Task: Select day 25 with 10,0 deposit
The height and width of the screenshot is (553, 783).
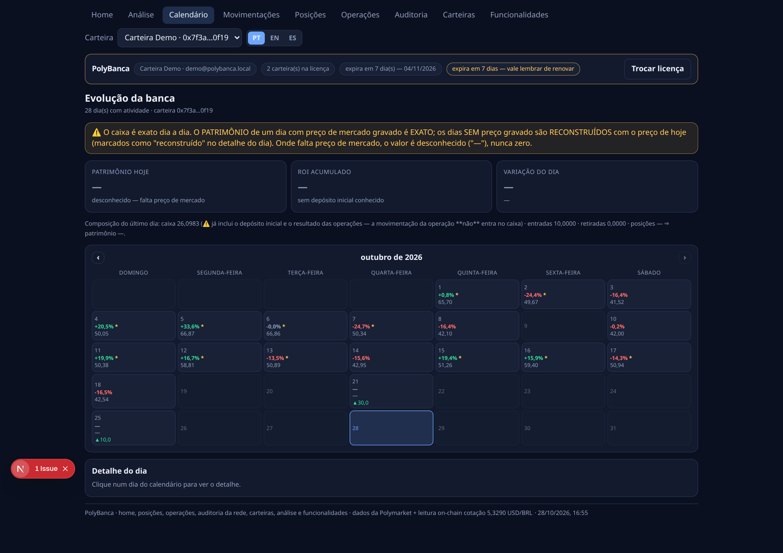Action: click(x=134, y=428)
